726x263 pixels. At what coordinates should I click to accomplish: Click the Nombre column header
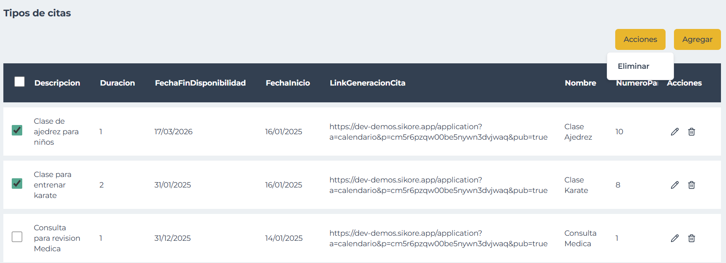580,83
